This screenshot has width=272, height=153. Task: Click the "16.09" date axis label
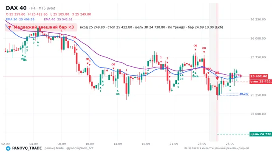pyautogui.click(x=146, y=144)
